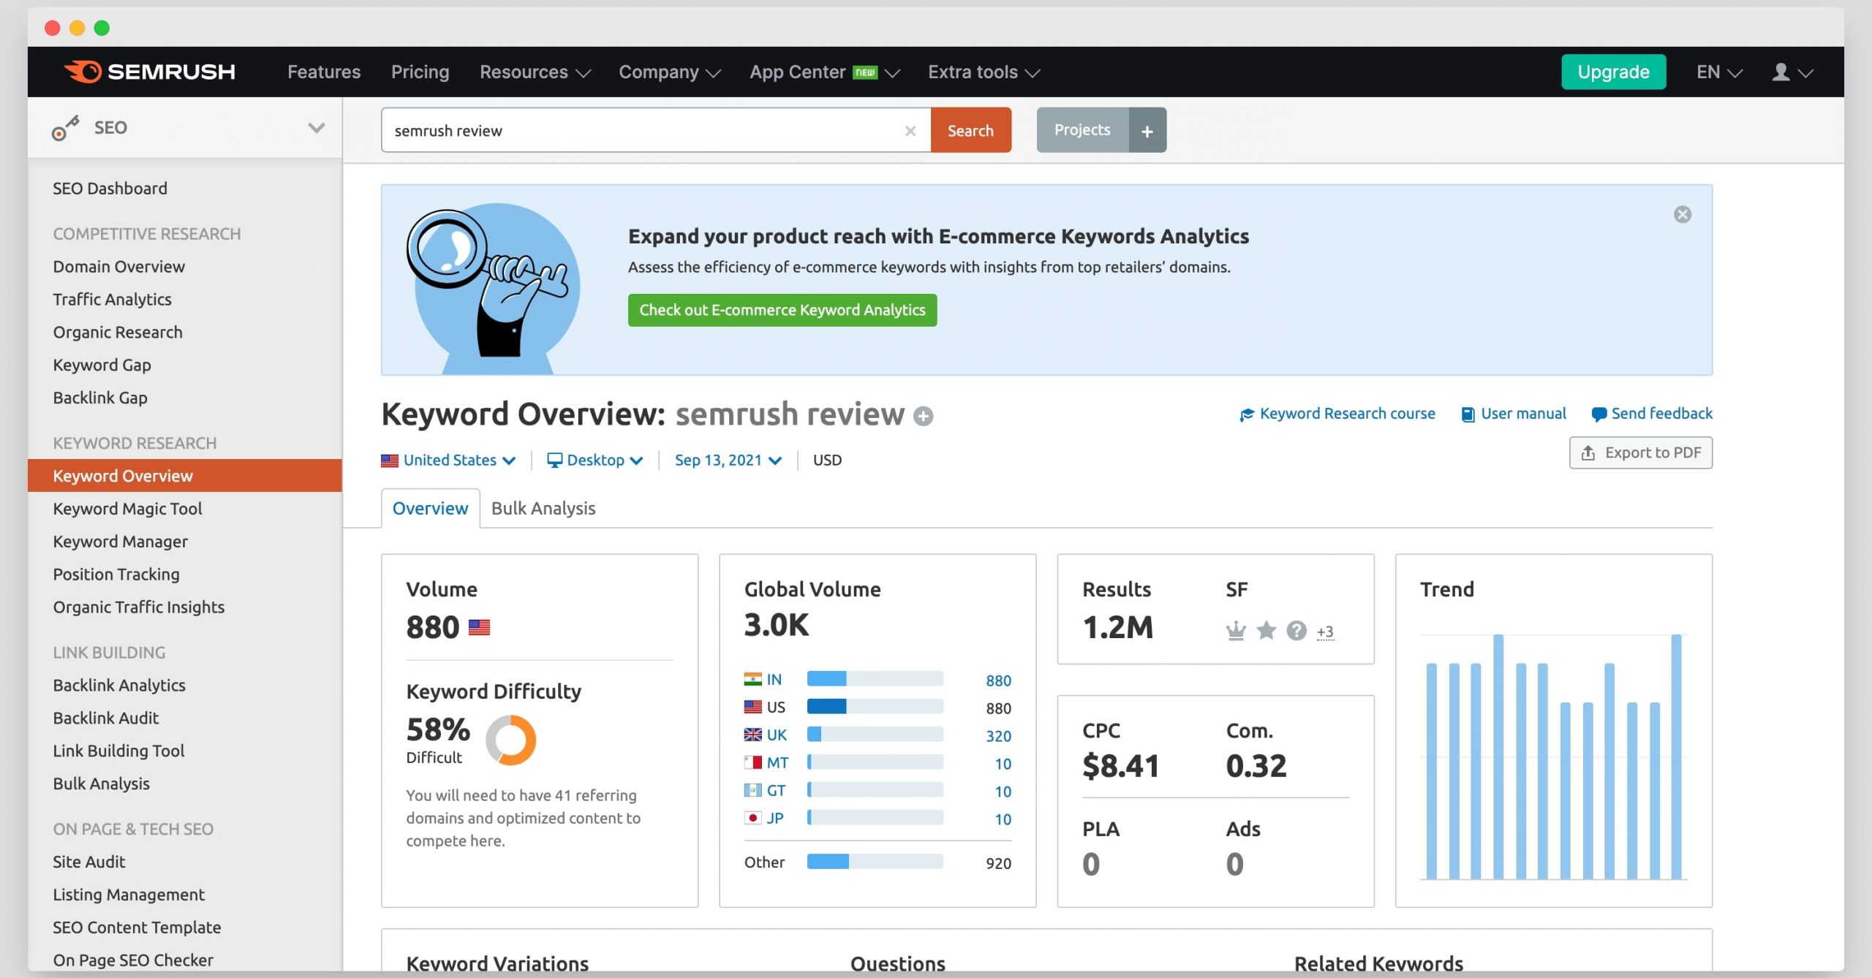Open Backlink Gap in the sidebar
This screenshot has width=1872, height=978.
coord(100,398)
